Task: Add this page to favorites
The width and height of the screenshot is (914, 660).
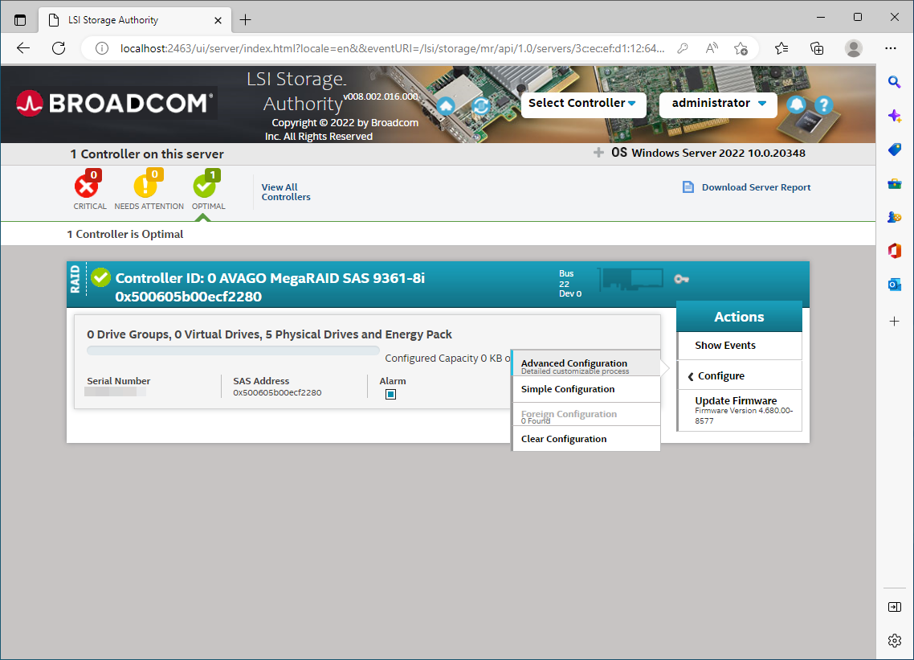Action: 741,48
